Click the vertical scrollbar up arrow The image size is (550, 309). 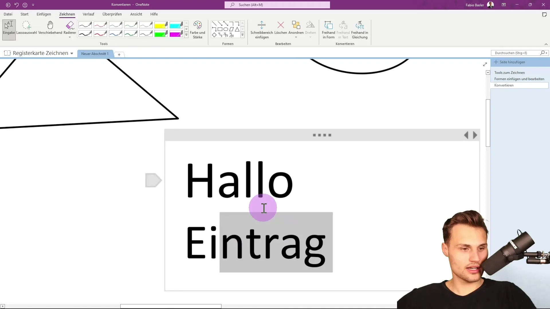tap(488, 73)
